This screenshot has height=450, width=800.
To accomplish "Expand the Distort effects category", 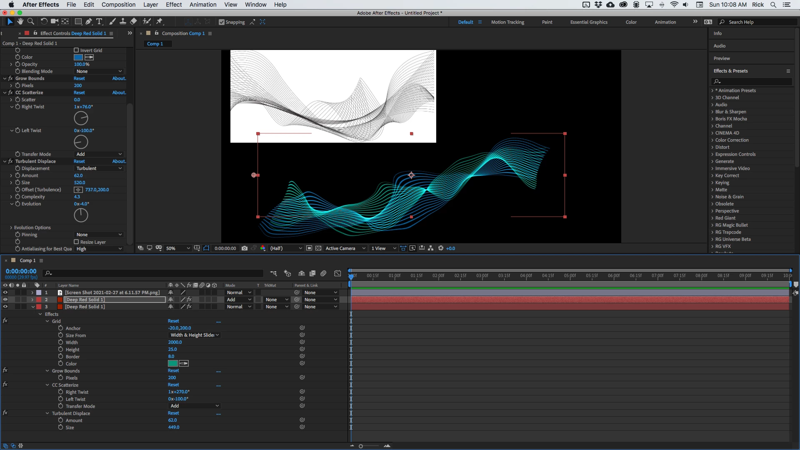I will pos(722,147).
